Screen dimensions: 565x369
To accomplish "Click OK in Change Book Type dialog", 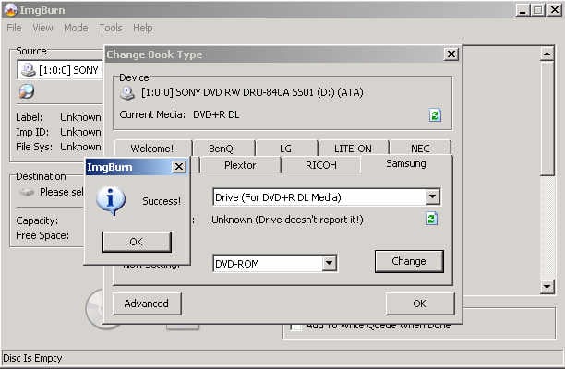I will click(419, 304).
